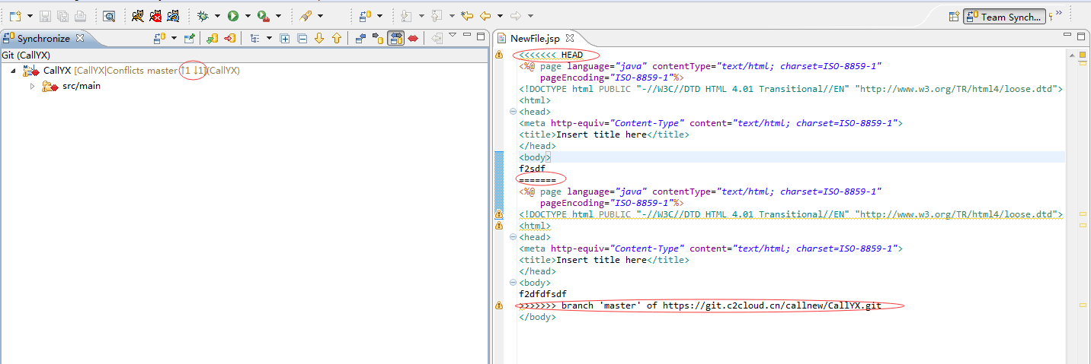Viewport: 1091px width, 364px height.
Task: Start Tomcat with the first cat icon
Action: click(x=138, y=15)
